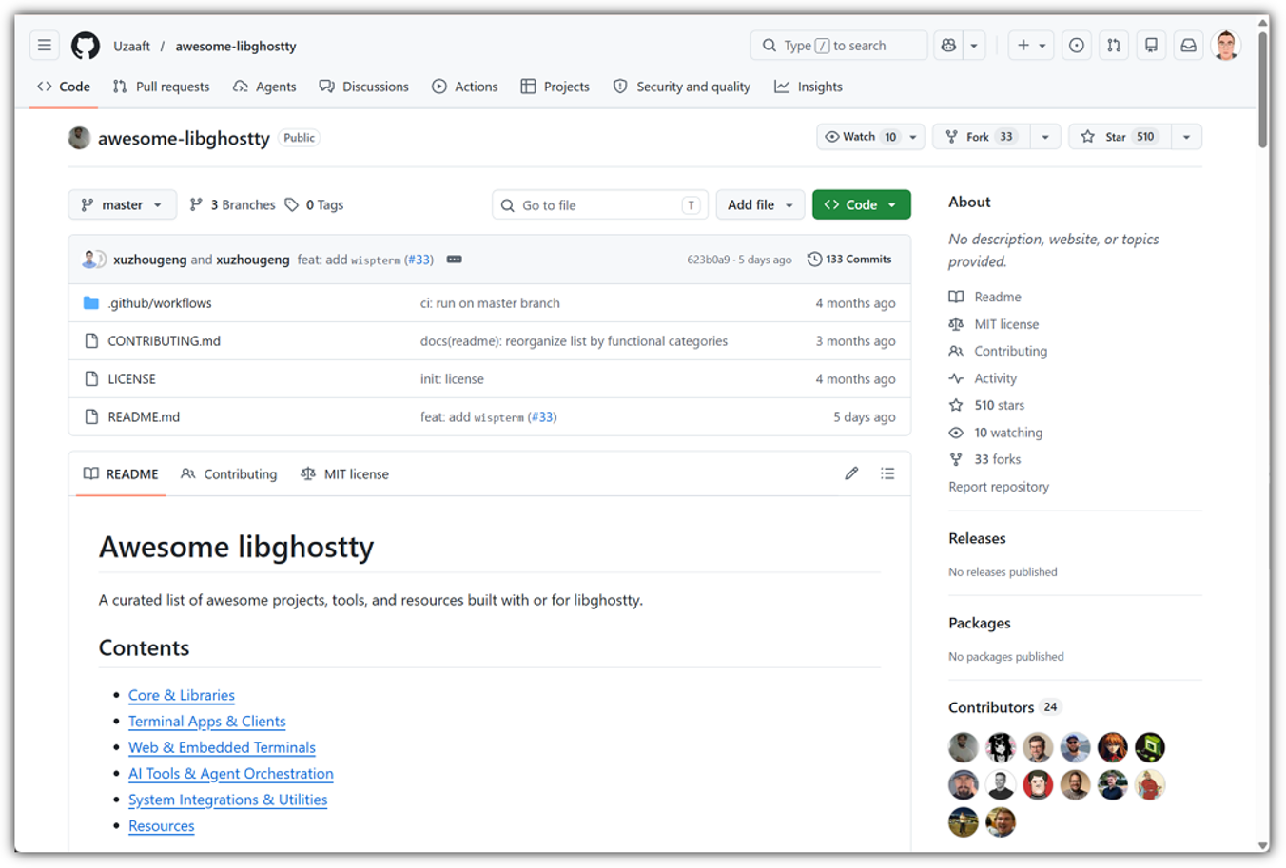Open the Add file dropdown

tap(760, 204)
